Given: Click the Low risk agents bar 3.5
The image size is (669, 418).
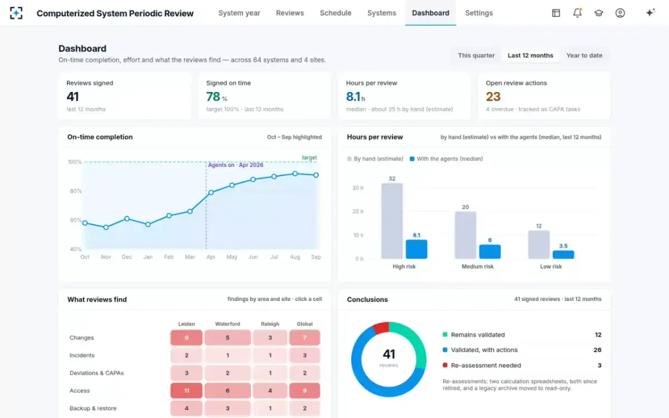Looking at the screenshot, I should click(x=563, y=255).
